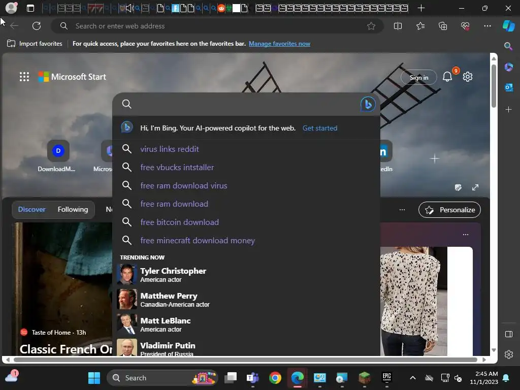Click the Get started link
Screen dimensions: 520x390
[320, 128]
